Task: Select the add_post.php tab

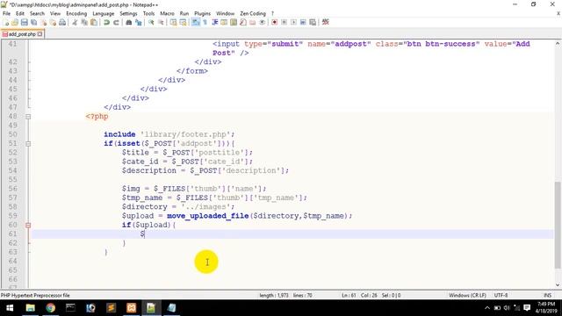Action: pyautogui.click(x=22, y=34)
